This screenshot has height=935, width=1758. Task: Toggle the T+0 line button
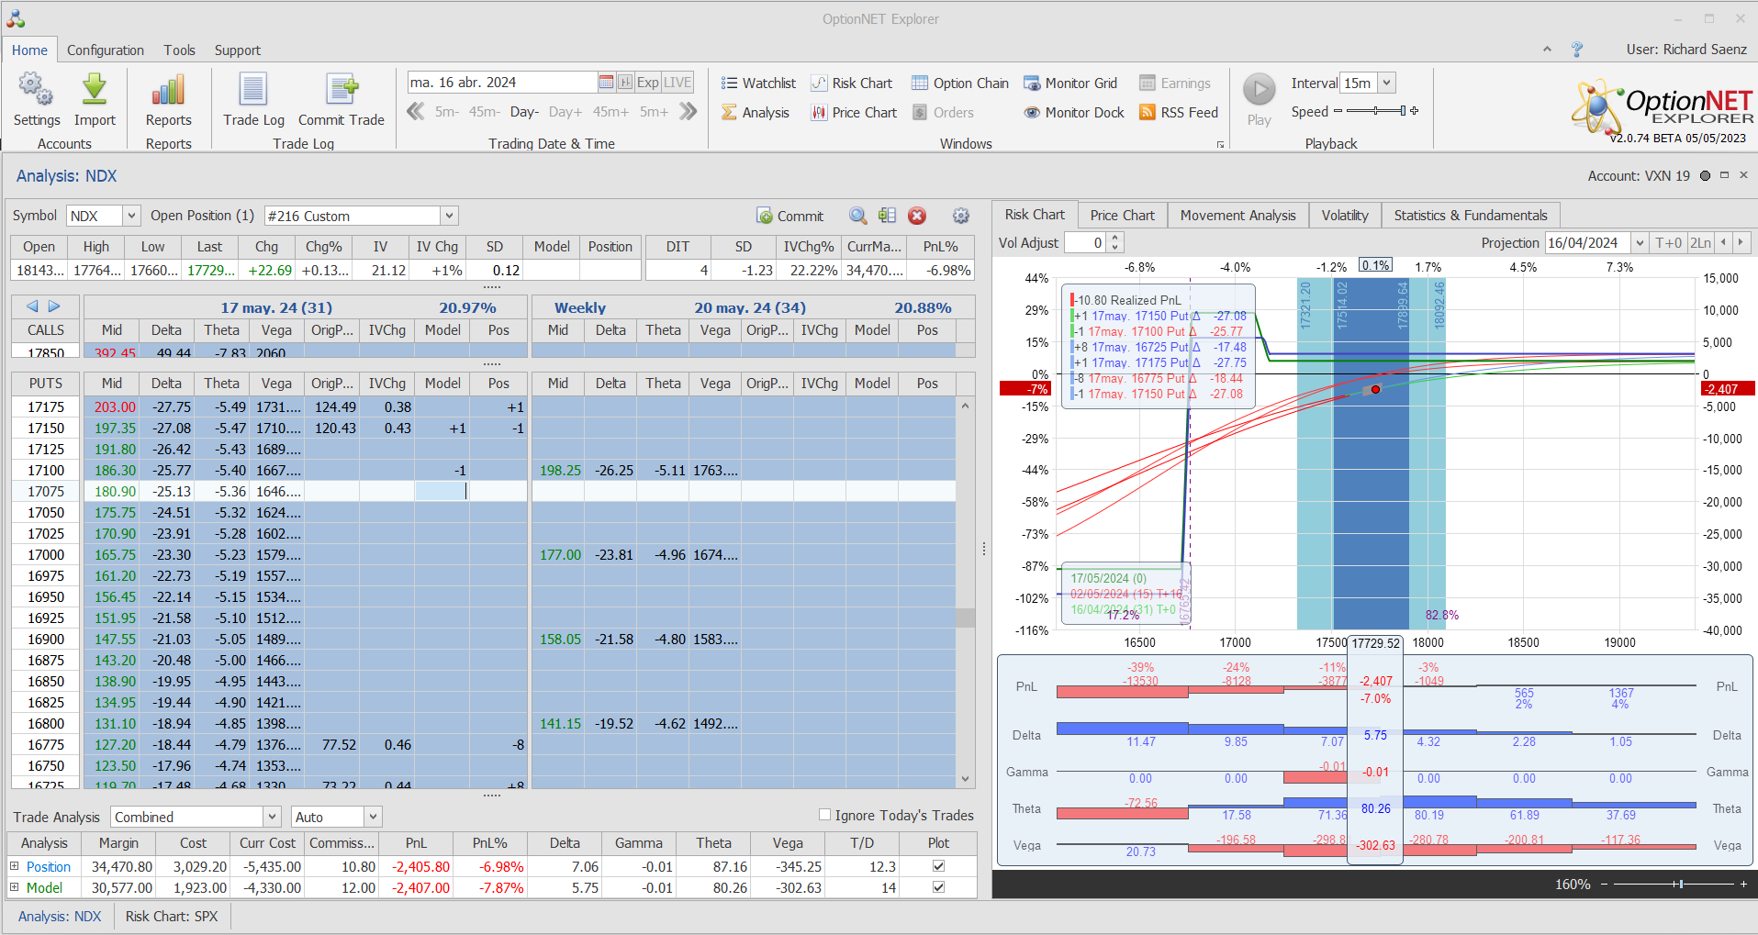[x=1668, y=243]
